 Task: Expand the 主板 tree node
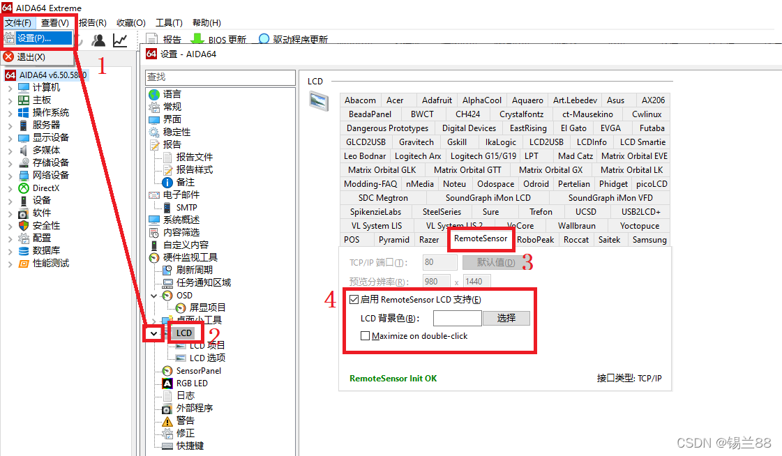coord(10,100)
